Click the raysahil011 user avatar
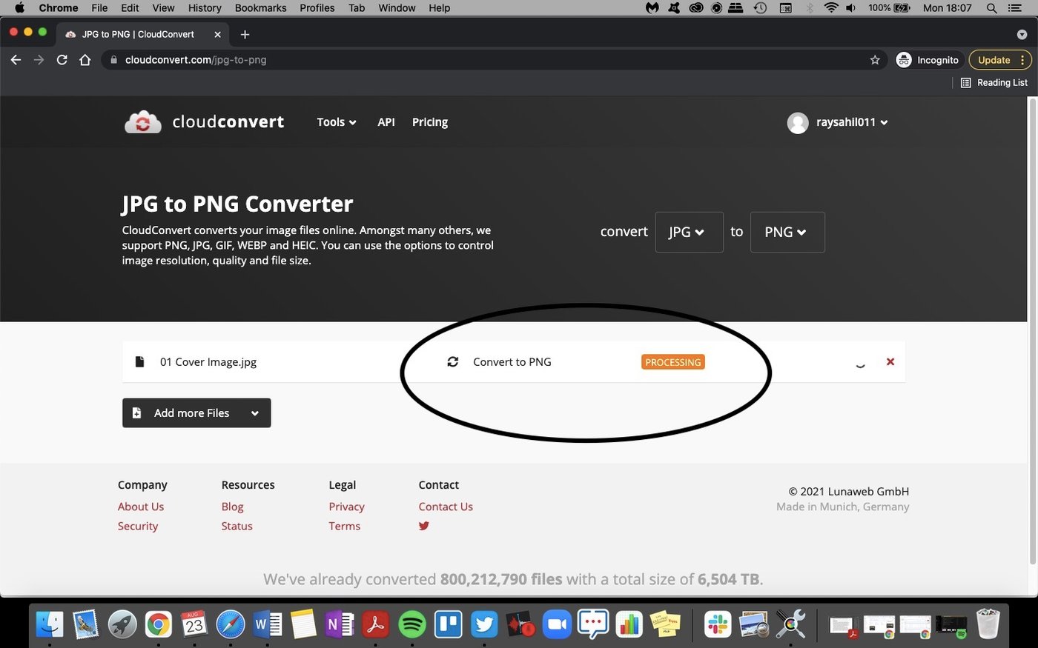Viewport: 1038px width, 648px height. [798, 123]
